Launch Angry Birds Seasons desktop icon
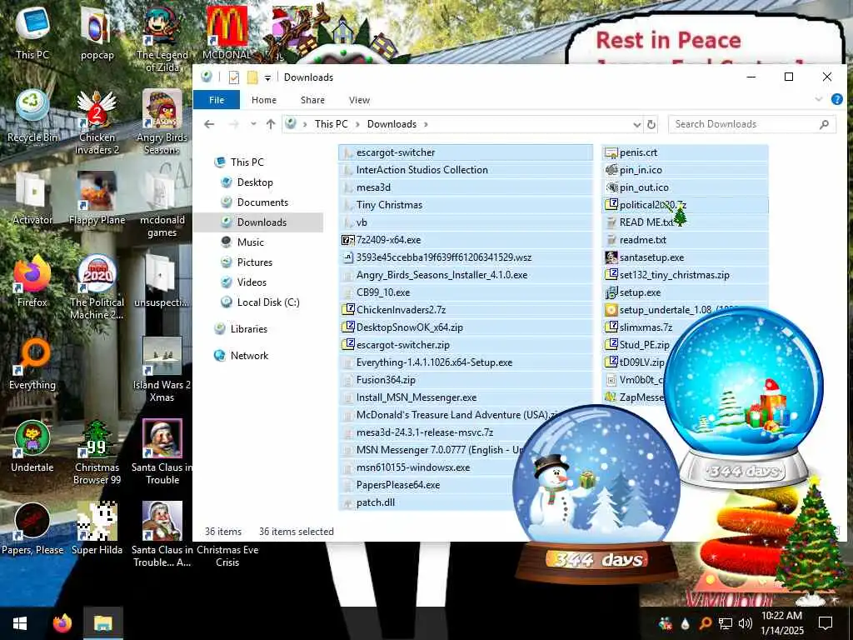 (162, 122)
